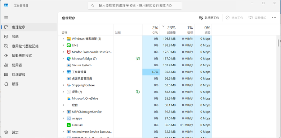Click the Windows 檔案總管 folder icon
281x138 pixels.
click(x=69, y=39)
